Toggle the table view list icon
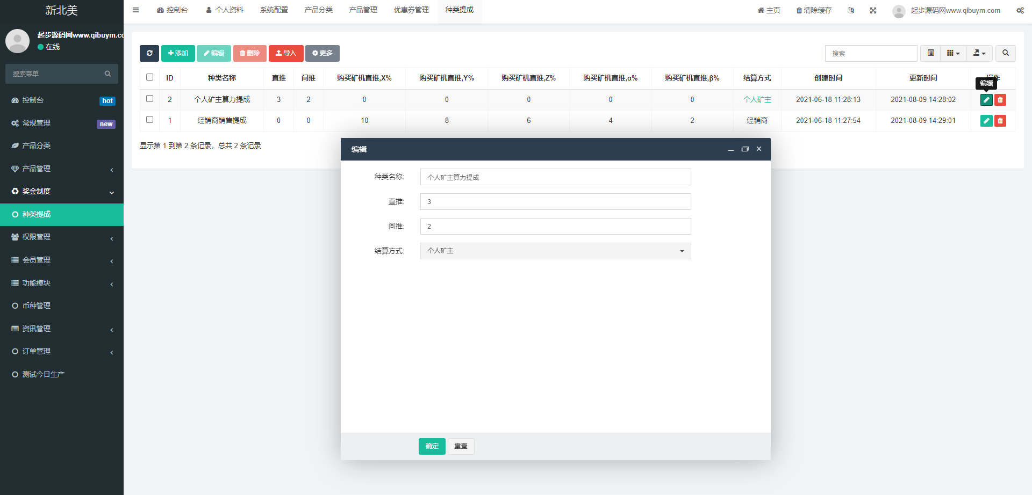This screenshot has height=495, width=1032. tap(930, 53)
